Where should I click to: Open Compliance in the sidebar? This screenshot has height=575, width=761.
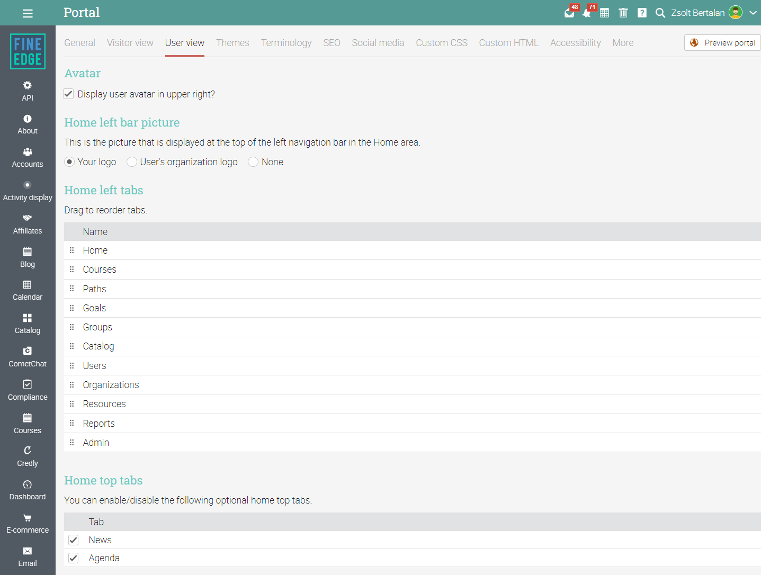pyautogui.click(x=28, y=391)
